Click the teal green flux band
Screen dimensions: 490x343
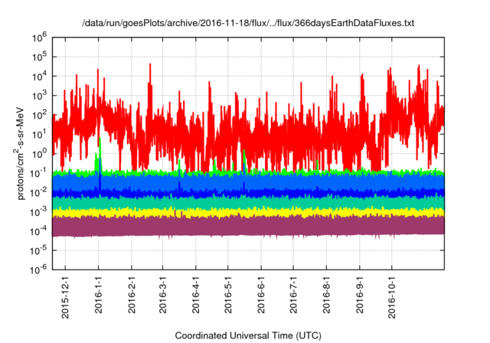click(248, 203)
